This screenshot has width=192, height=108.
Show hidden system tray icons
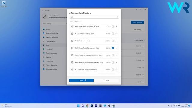(x=169, y=106)
